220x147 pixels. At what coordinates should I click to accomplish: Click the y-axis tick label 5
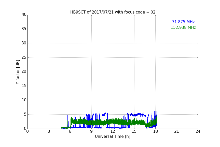tap(25, 114)
